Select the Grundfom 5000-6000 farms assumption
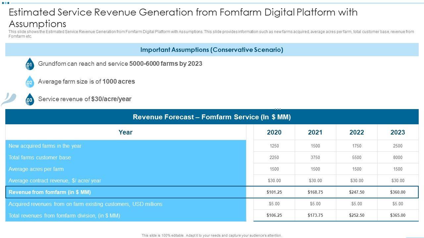This screenshot has width=424, height=238. pos(120,63)
